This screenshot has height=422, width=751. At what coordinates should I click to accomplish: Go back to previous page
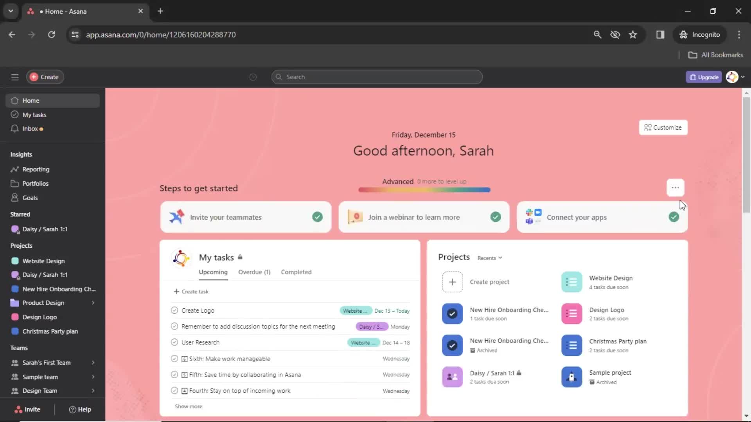[12, 35]
